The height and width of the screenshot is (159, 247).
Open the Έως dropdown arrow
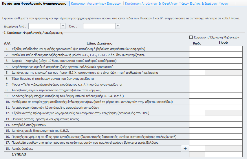tap(118, 26)
